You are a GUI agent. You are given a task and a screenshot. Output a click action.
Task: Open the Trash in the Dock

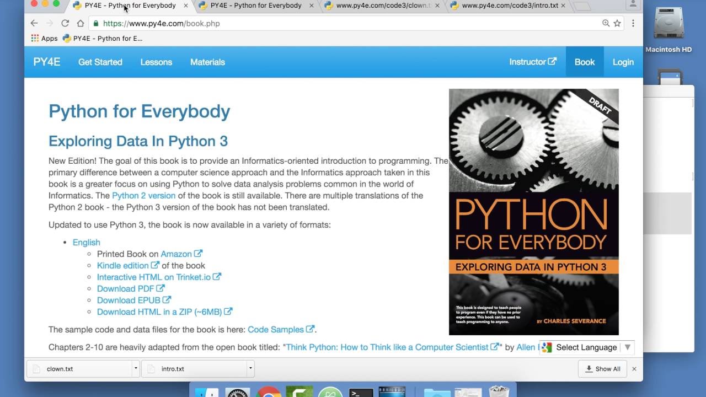click(499, 391)
